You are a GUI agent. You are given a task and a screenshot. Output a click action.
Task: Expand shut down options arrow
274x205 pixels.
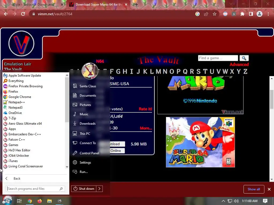(x=100, y=189)
